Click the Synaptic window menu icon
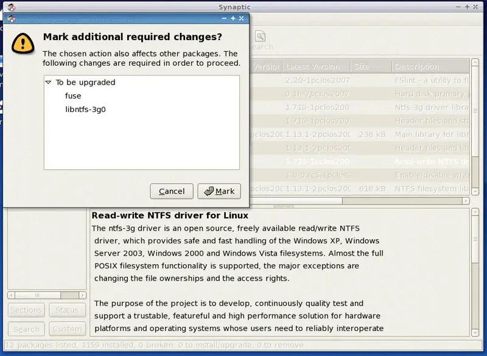The width and height of the screenshot is (487, 356). (11, 7)
